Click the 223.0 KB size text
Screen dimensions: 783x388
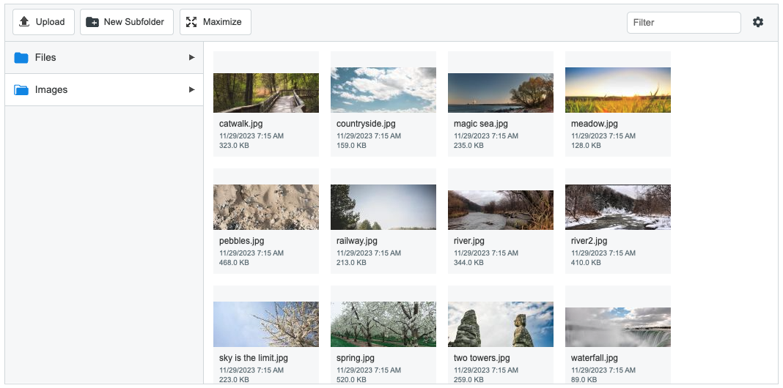234,380
